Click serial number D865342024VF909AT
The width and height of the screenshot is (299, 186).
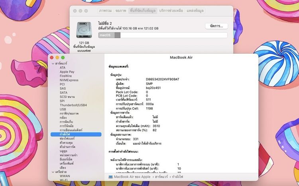[x=163, y=79]
